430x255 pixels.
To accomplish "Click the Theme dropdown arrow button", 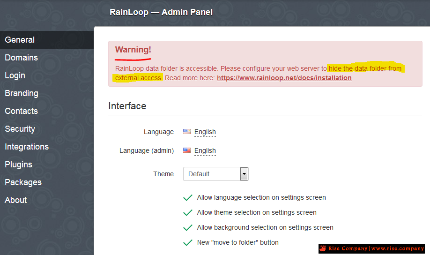I will coord(244,174).
